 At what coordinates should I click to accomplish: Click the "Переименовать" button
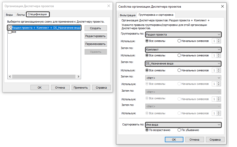(96, 44)
